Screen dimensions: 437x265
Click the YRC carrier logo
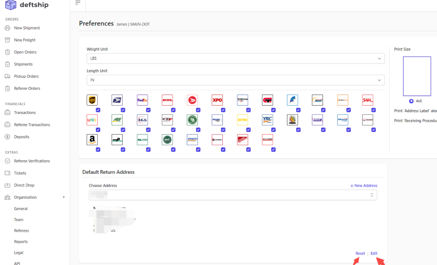point(267,120)
